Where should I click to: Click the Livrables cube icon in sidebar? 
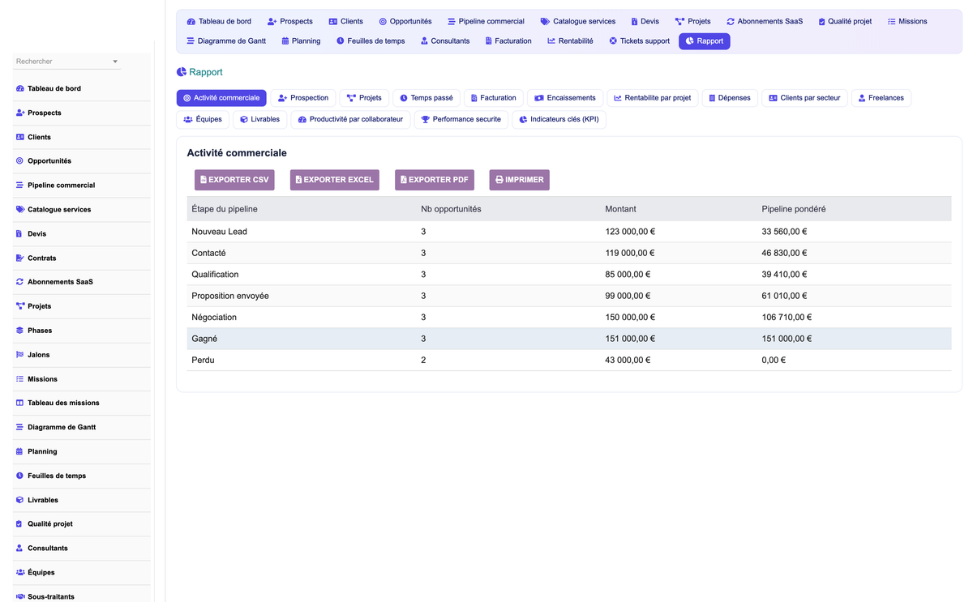pos(19,500)
